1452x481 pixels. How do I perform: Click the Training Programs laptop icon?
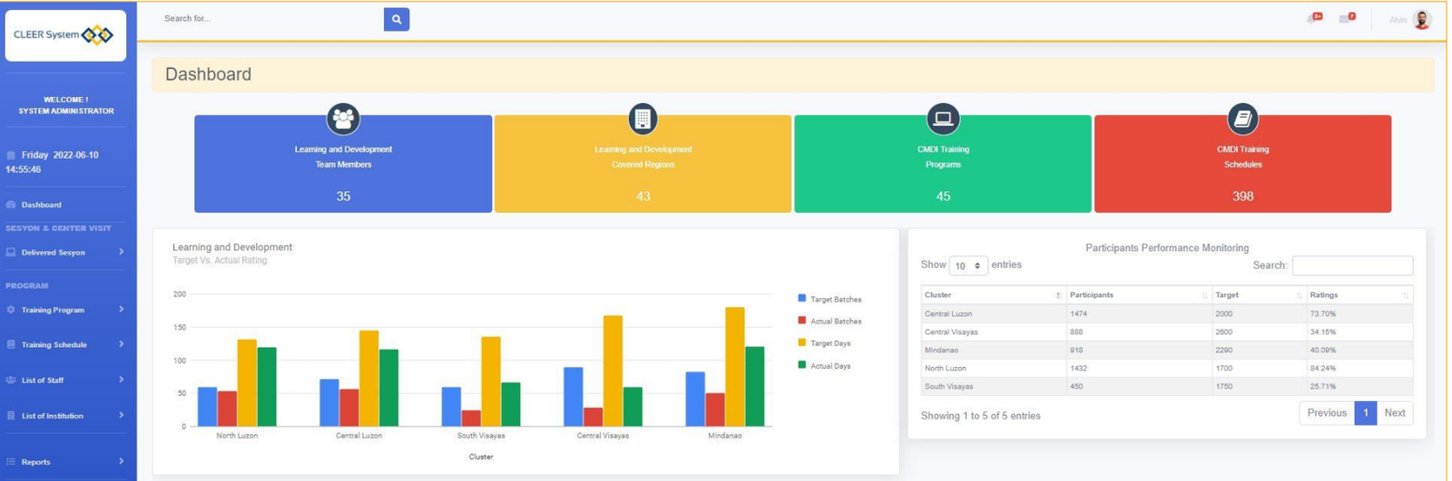click(x=943, y=119)
